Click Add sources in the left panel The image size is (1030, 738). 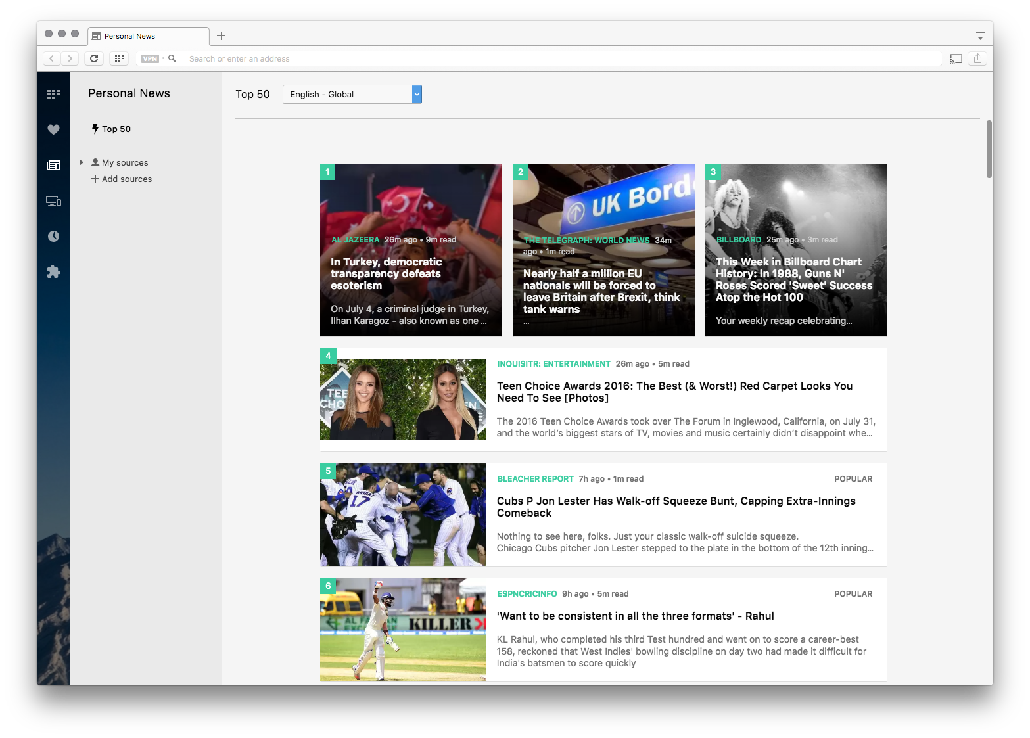click(127, 179)
